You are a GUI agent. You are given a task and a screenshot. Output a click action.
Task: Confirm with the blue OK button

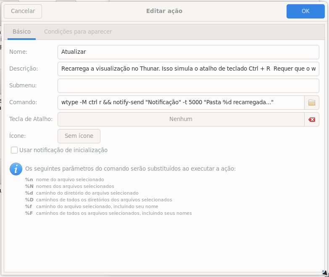[305, 11]
